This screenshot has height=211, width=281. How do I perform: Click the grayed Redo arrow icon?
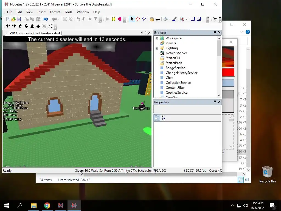pos(55,19)
